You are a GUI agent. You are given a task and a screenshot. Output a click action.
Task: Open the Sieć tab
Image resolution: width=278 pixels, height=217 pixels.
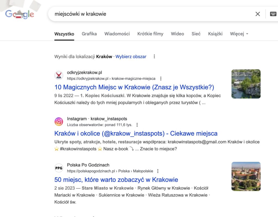[196, 34]
